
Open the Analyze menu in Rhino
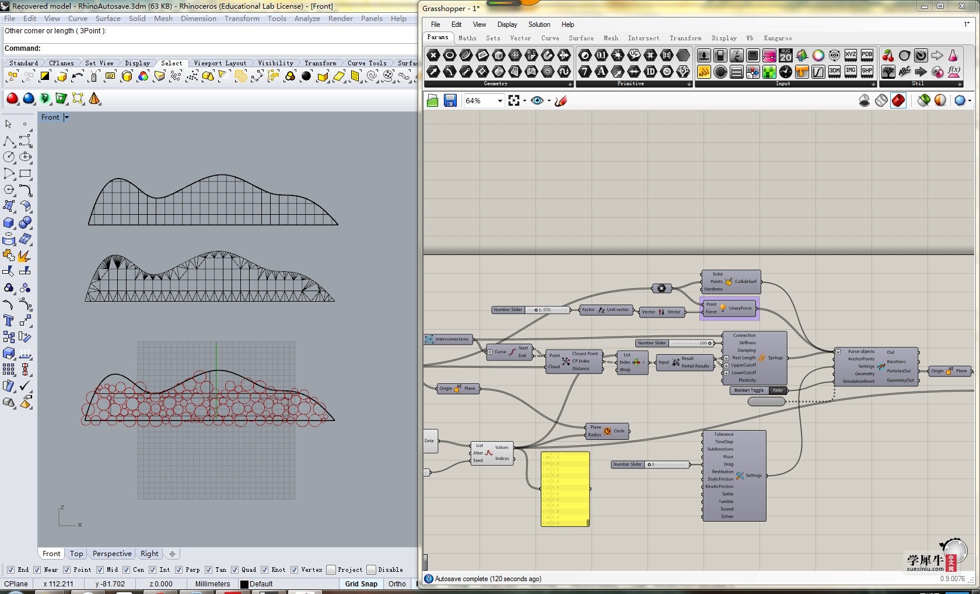(307, 19)
